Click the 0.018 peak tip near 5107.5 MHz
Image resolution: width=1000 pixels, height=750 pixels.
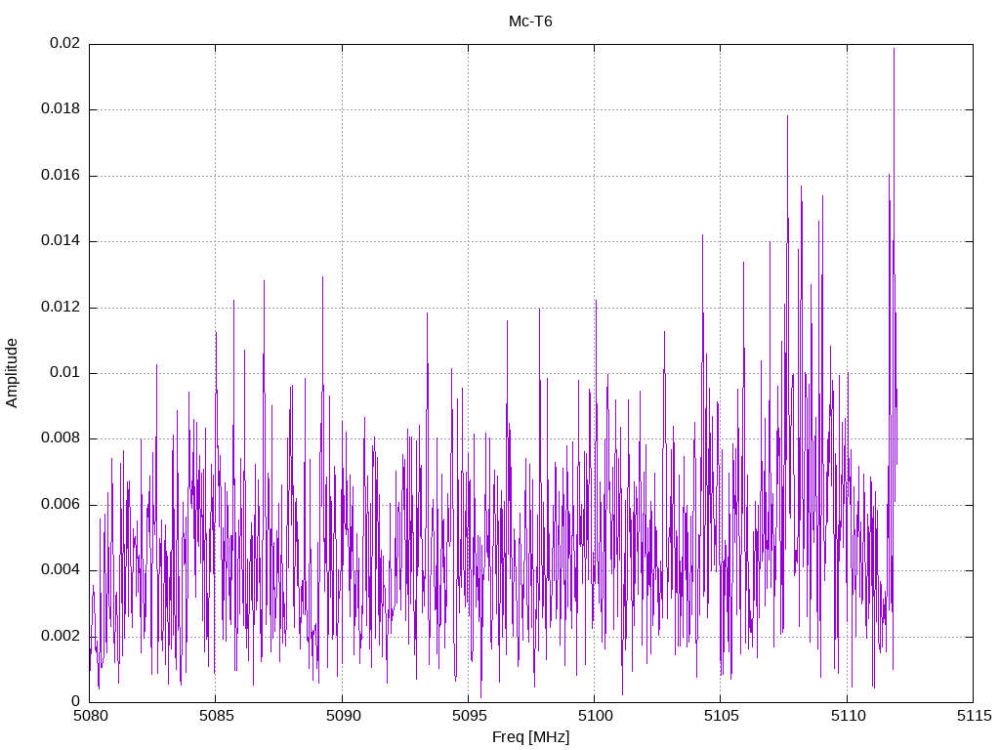[x=787, y=116]
